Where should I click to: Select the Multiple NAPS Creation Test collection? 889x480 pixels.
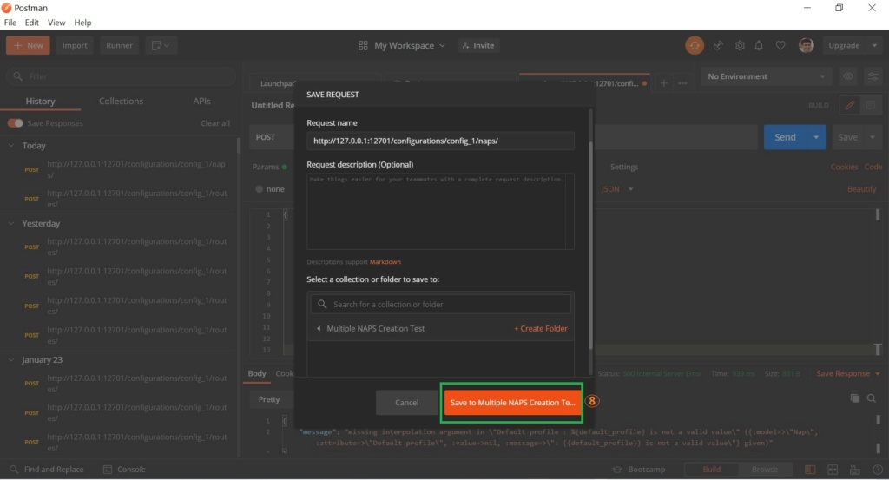(375, 329)
